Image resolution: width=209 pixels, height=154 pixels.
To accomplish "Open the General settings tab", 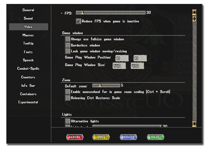I will click(x=28, y=10).
